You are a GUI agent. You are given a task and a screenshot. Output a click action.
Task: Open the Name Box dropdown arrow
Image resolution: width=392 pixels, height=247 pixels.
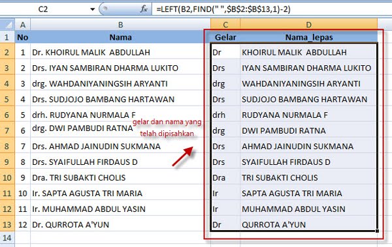coord(93,10)
